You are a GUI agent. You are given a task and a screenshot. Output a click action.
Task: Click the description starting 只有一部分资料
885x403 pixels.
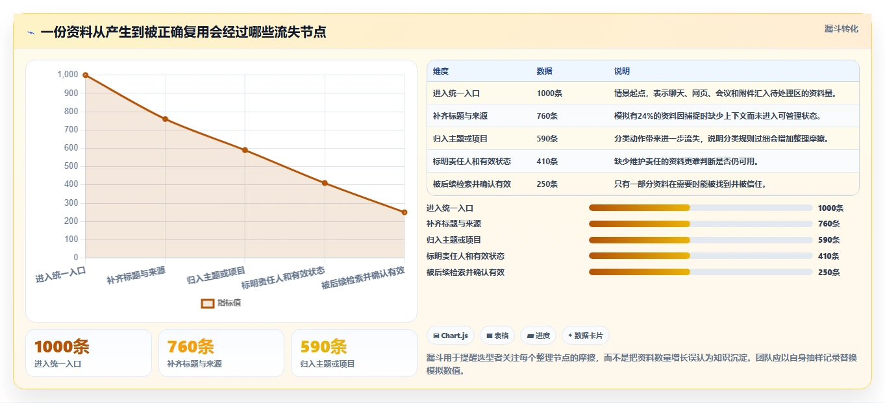pyautogui.click(x=690, y=184)
